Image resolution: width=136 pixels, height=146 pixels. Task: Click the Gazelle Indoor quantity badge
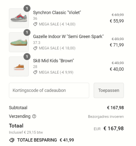(x=27, y=33)
